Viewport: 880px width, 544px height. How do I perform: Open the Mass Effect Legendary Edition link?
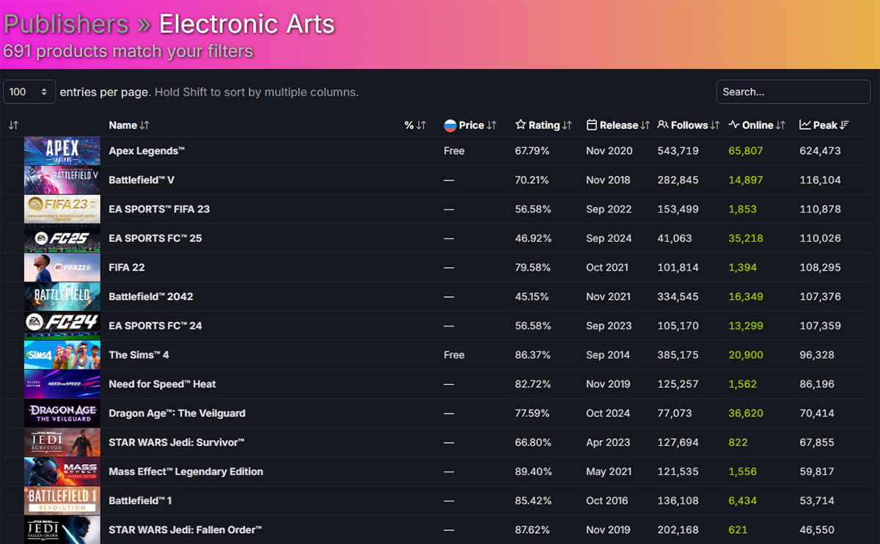186,471
